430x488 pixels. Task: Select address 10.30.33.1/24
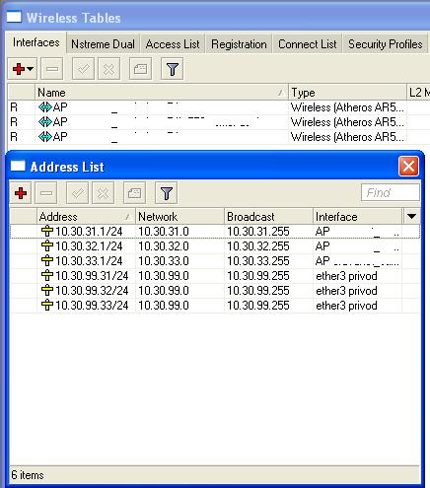coord(89,261)
